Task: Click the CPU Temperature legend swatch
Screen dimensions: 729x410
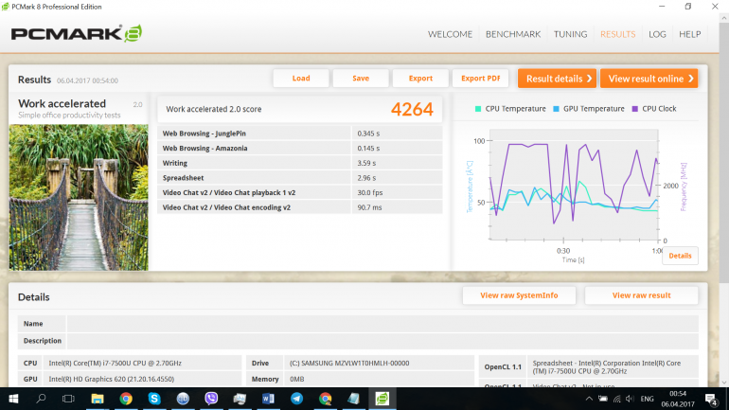Action: (x=478, y=109)
